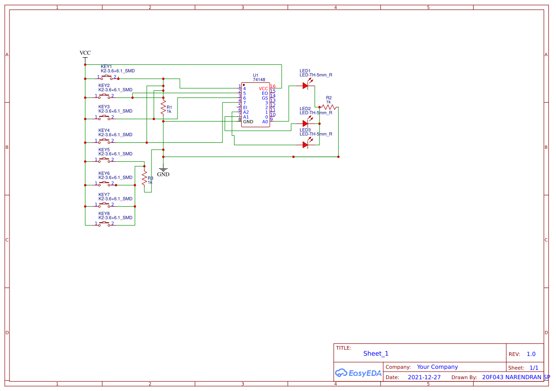Click the EasyEDA logo in the title block
This screenshot has height=391, width=556.
click(358, 373)
